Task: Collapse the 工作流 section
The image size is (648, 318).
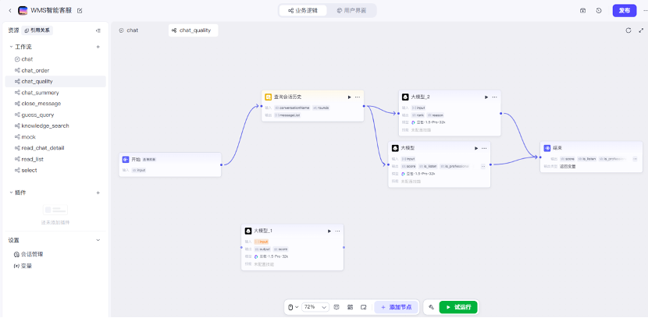Action: coord(11,47)
